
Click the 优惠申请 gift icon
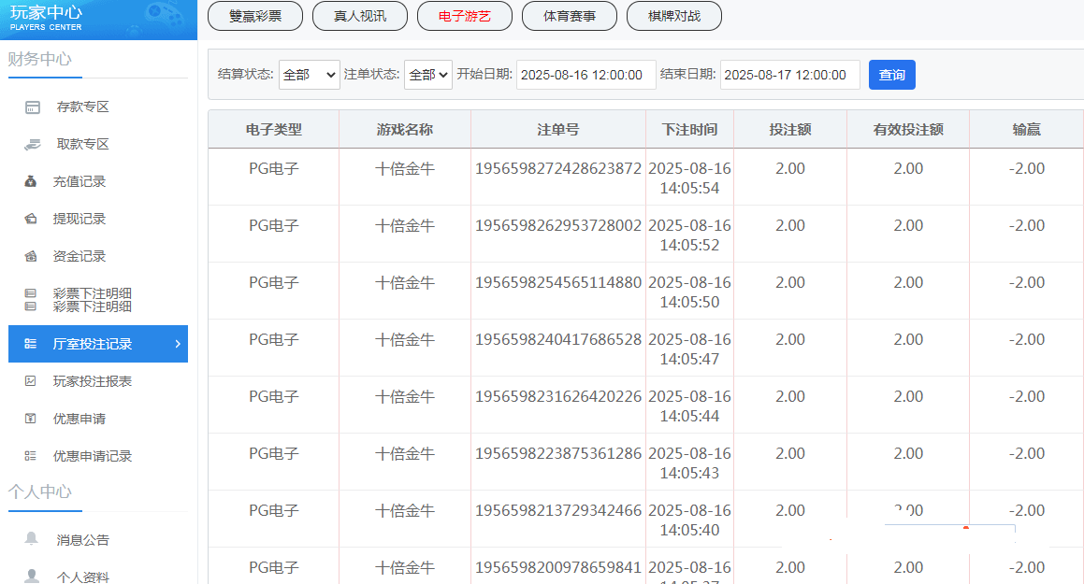(x=31, y=419)
